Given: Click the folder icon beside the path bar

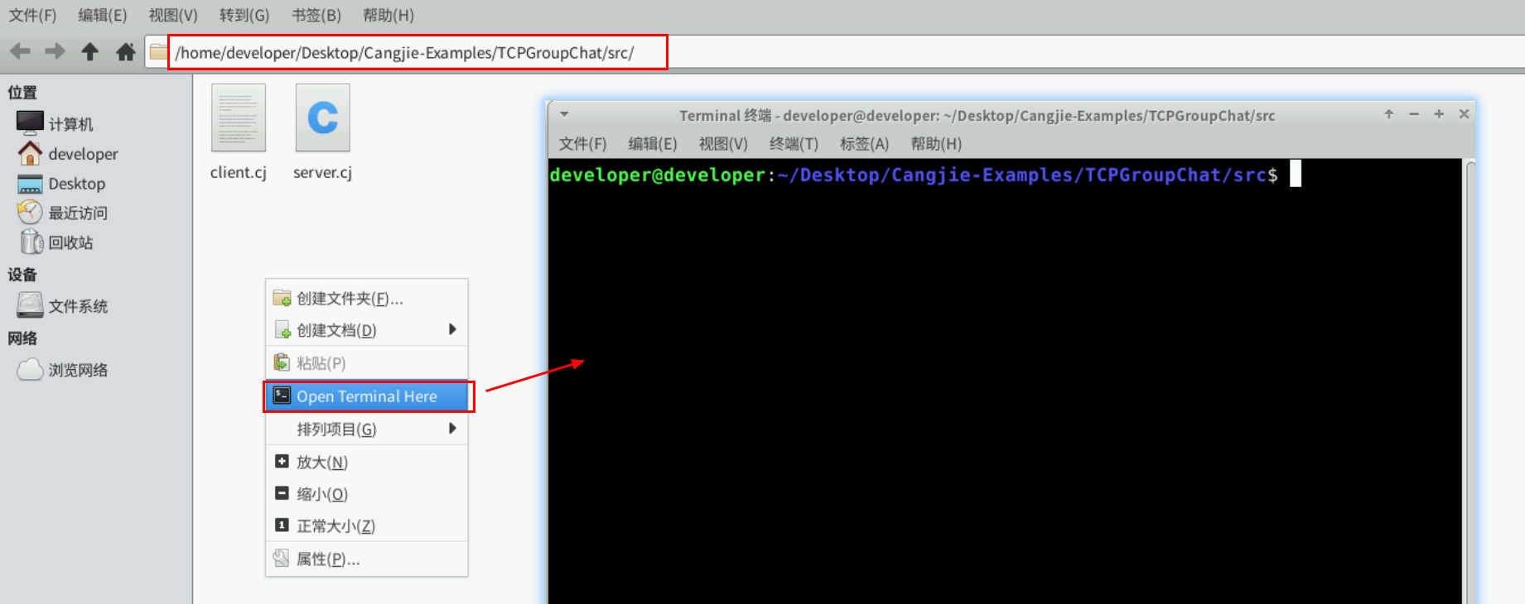Looking at the screenshot, I should [x=158, y=53].
